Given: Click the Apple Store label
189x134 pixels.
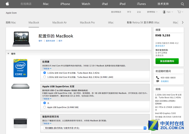Looking at the screenshot, I should (11, 13).
